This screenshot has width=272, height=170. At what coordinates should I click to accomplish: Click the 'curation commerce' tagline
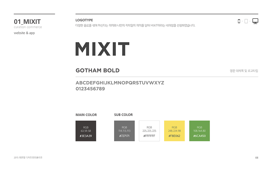click(x=28, y=27)
